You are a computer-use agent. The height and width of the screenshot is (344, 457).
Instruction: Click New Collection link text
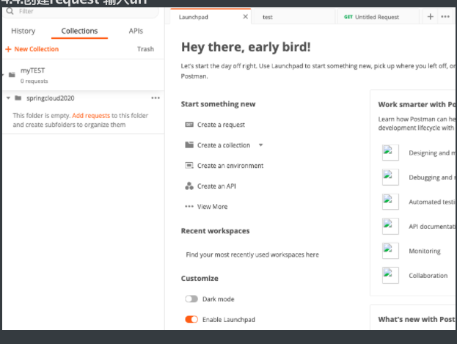[37, 49]
